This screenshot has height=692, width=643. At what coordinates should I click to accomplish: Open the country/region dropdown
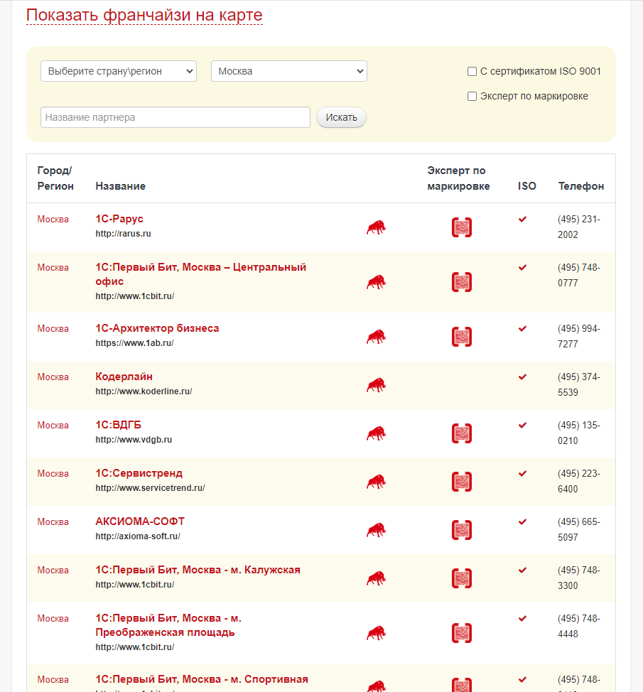pyautogui.click(x=119, y=71)
